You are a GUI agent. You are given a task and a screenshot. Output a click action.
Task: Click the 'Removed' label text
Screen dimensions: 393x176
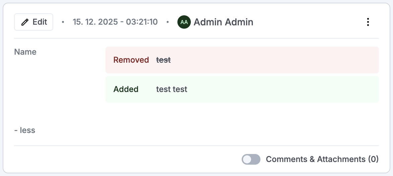(131, 60)
